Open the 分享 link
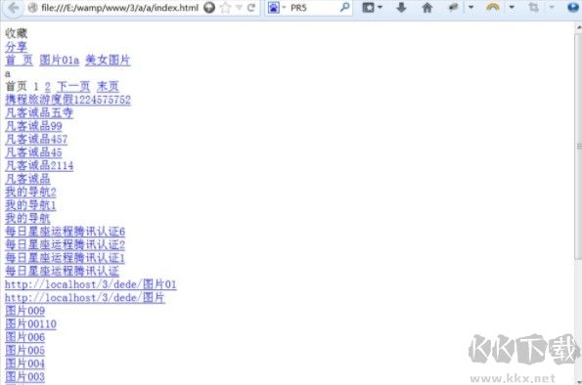Viewport: 582px width, 385px height. (16, 47)
